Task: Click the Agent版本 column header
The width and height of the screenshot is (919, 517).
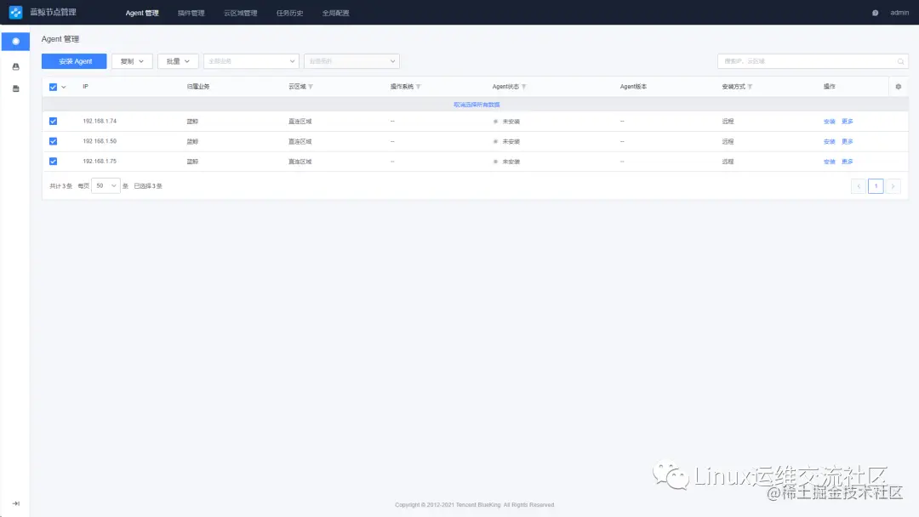Action: coord(634,87)
